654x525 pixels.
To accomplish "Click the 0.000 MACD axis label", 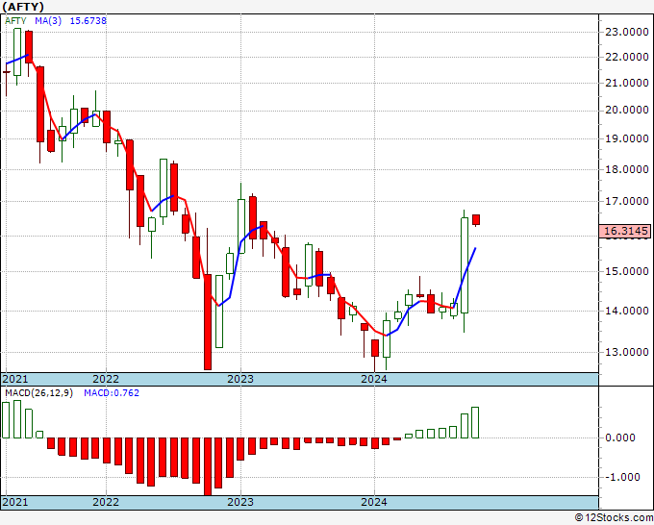I will 620,437.
